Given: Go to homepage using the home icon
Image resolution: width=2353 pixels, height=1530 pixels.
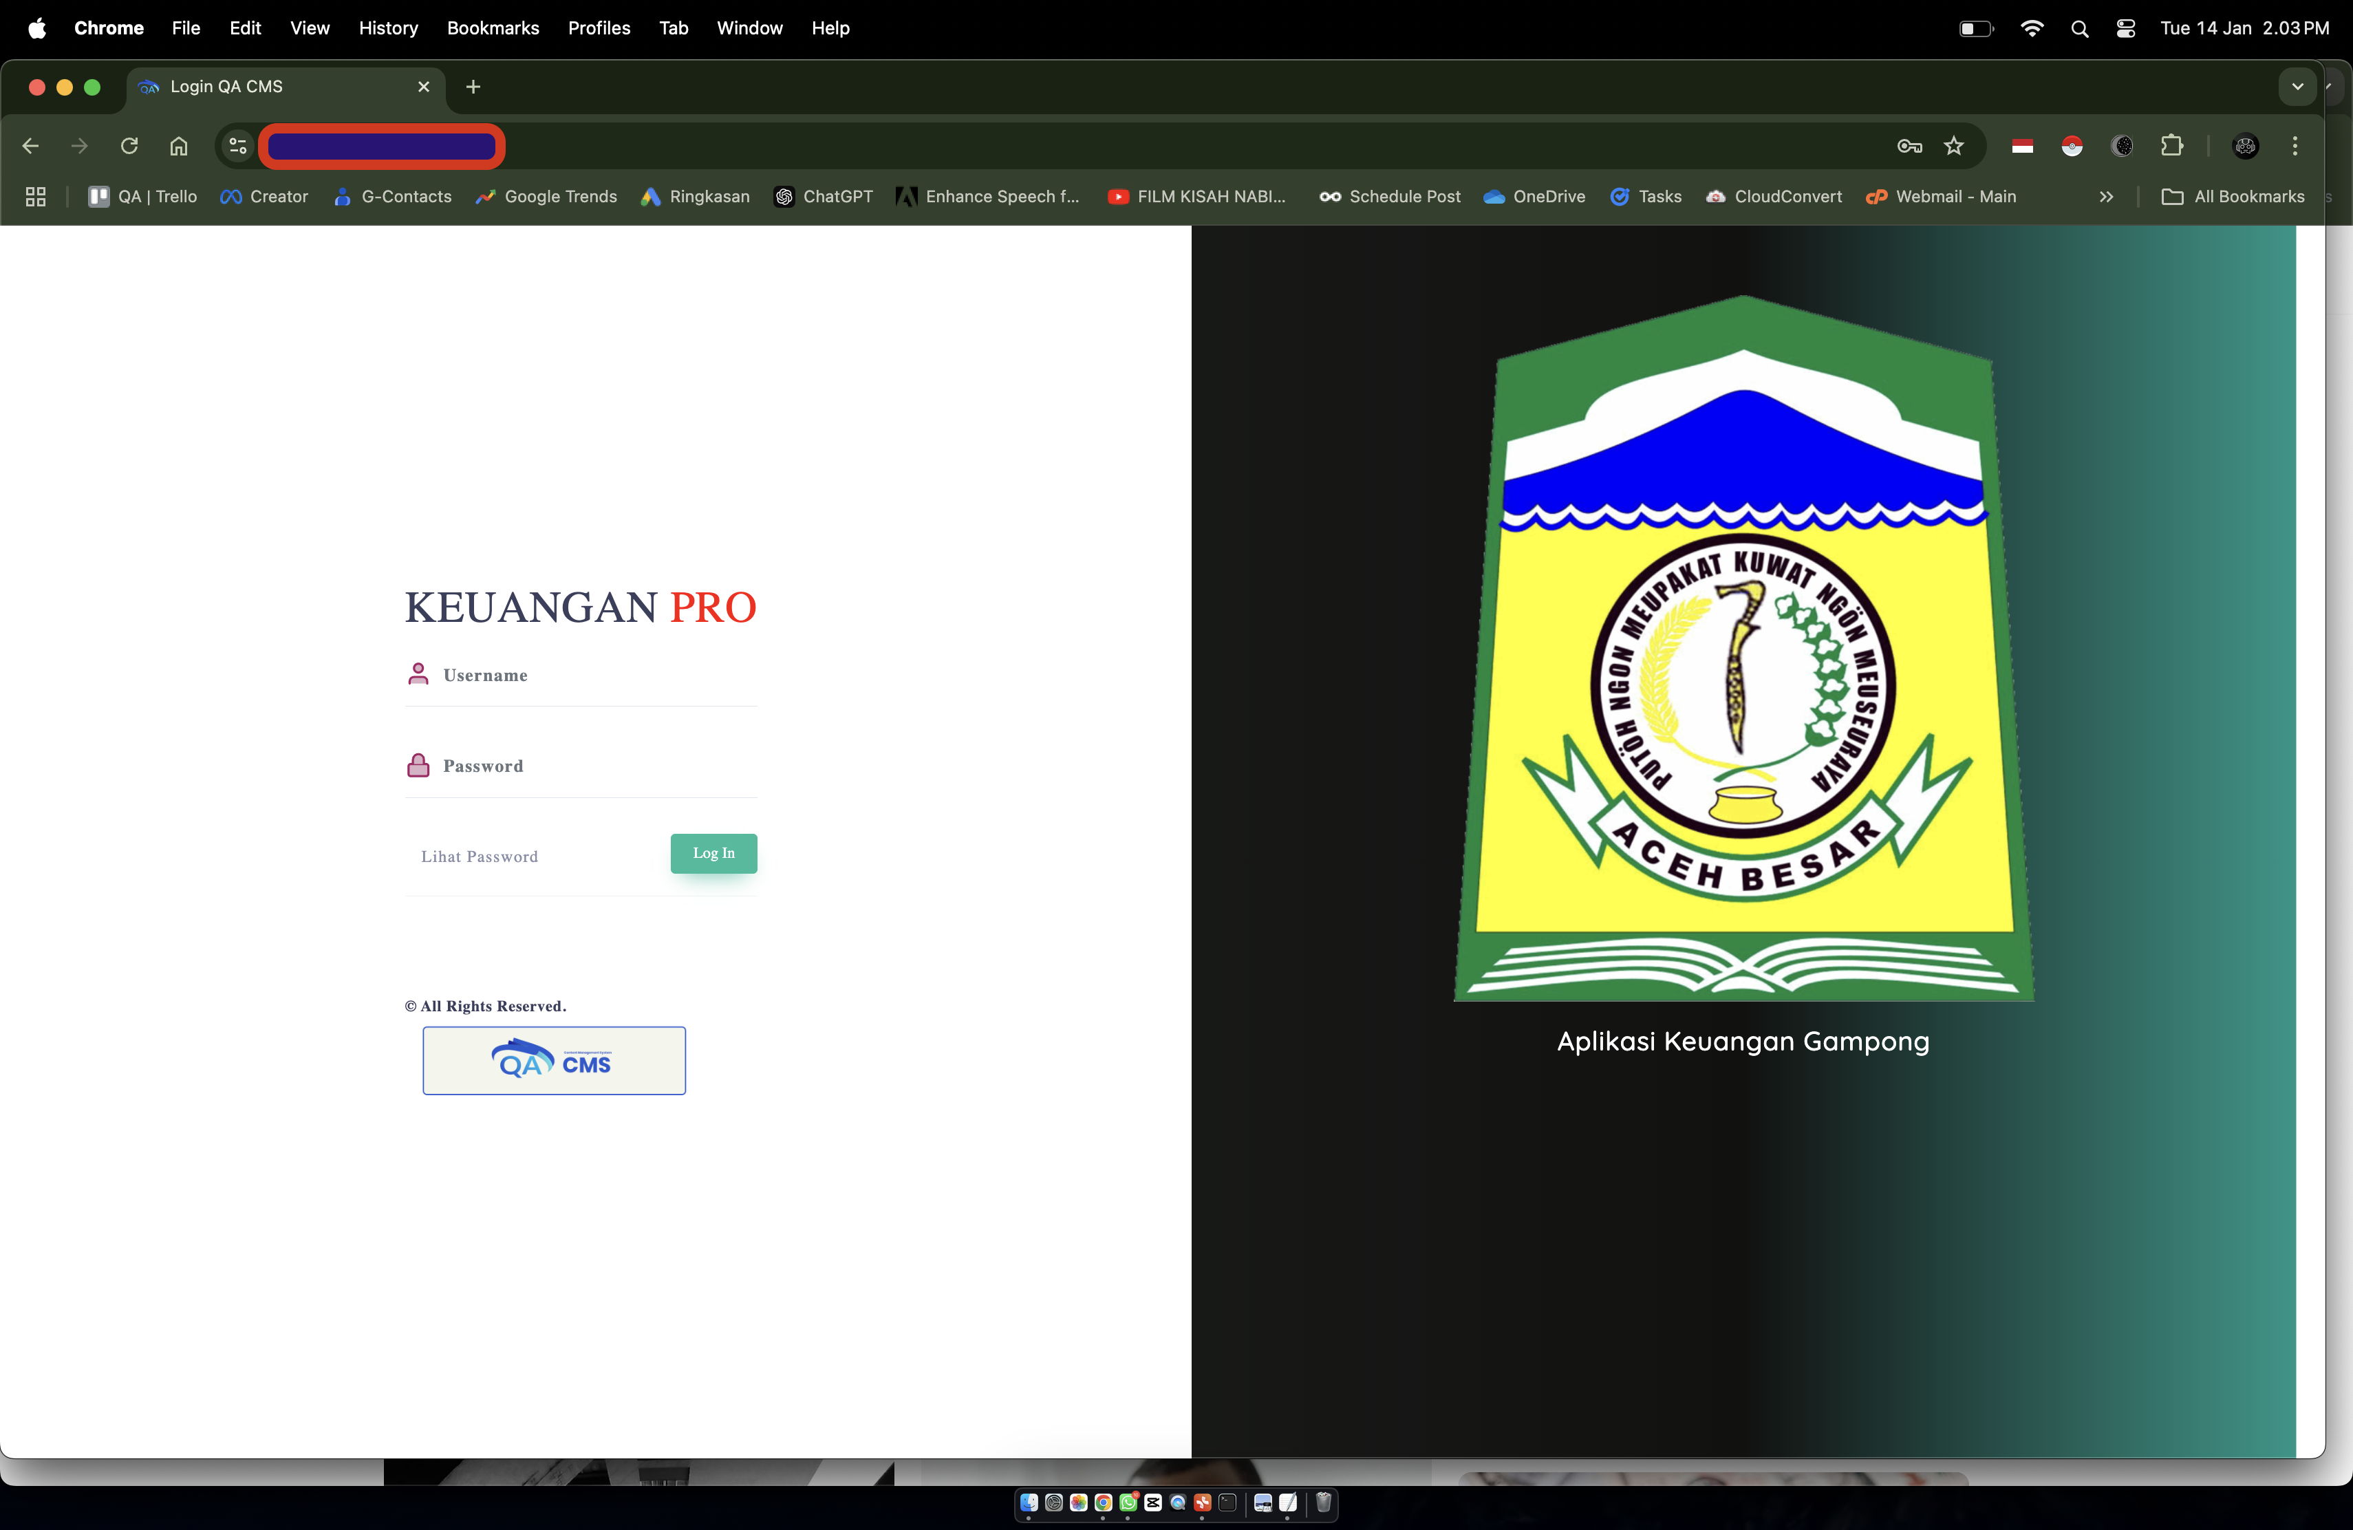Looking at the screenshot, I should (179, 145).
